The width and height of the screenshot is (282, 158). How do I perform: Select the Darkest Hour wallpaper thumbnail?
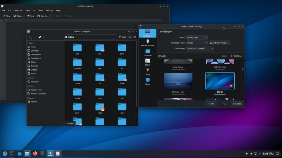point(178,81)
